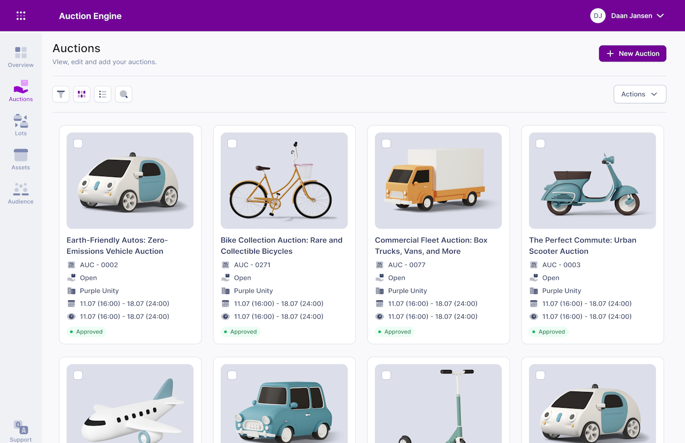Viewport: 685px width, 443px height.
Task: Click the company icon on Commercial Fleet card
Action: click(380, 291)
